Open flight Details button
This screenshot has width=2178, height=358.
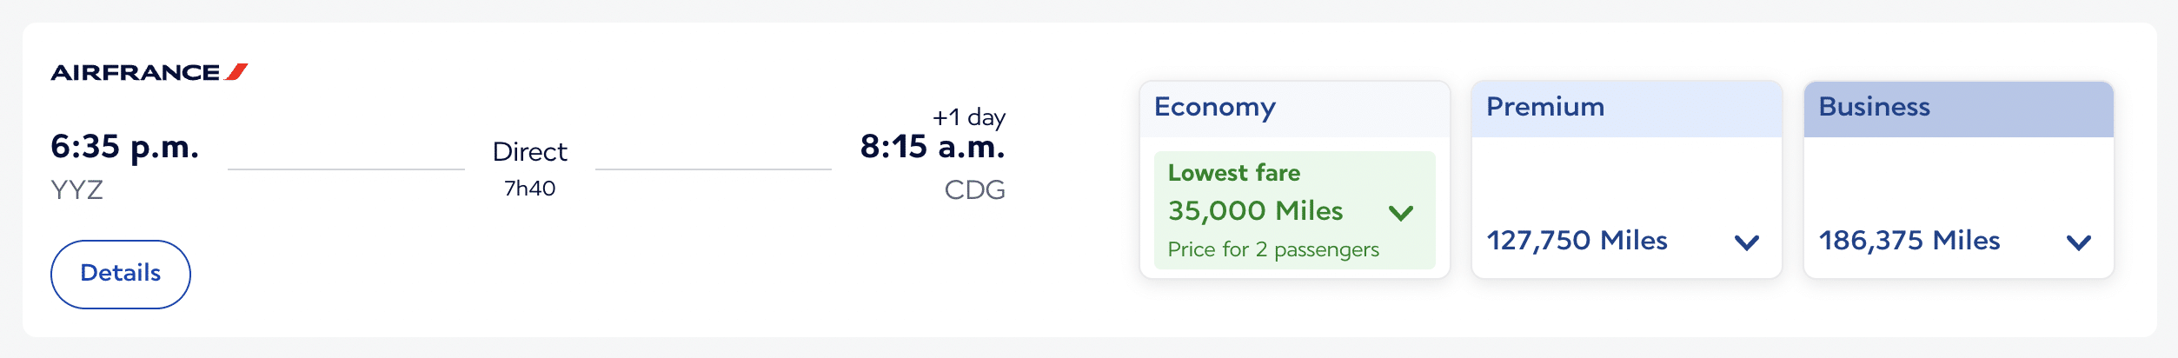tap(121, 274)
